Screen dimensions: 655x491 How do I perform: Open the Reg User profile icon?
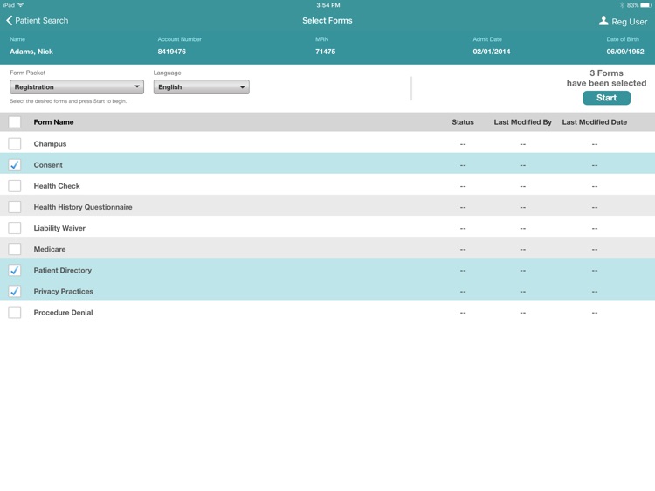point(603,21)
